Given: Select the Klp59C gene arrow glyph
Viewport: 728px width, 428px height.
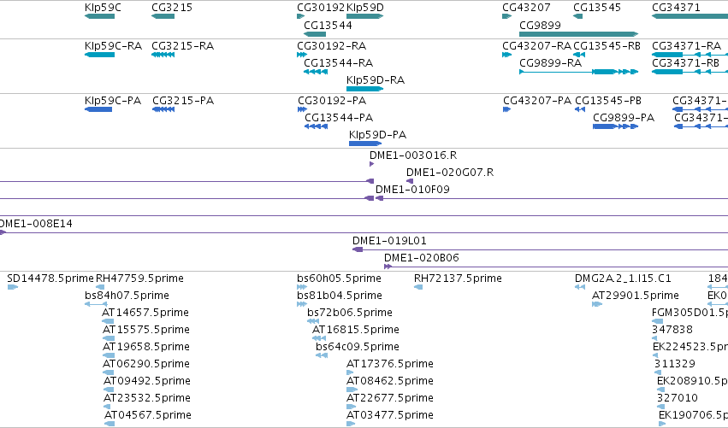Looking at the screenshot, I should (99, 16).
